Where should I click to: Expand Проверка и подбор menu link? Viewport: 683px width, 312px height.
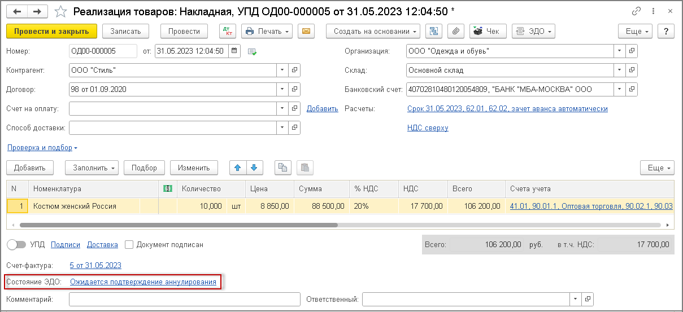pyautogui.click(x=42, y=148)
